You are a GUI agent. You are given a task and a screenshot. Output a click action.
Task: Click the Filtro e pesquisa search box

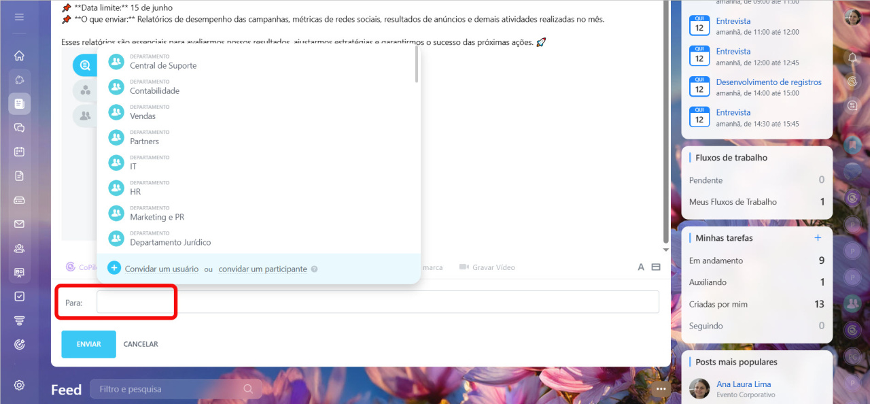(176, 389)
